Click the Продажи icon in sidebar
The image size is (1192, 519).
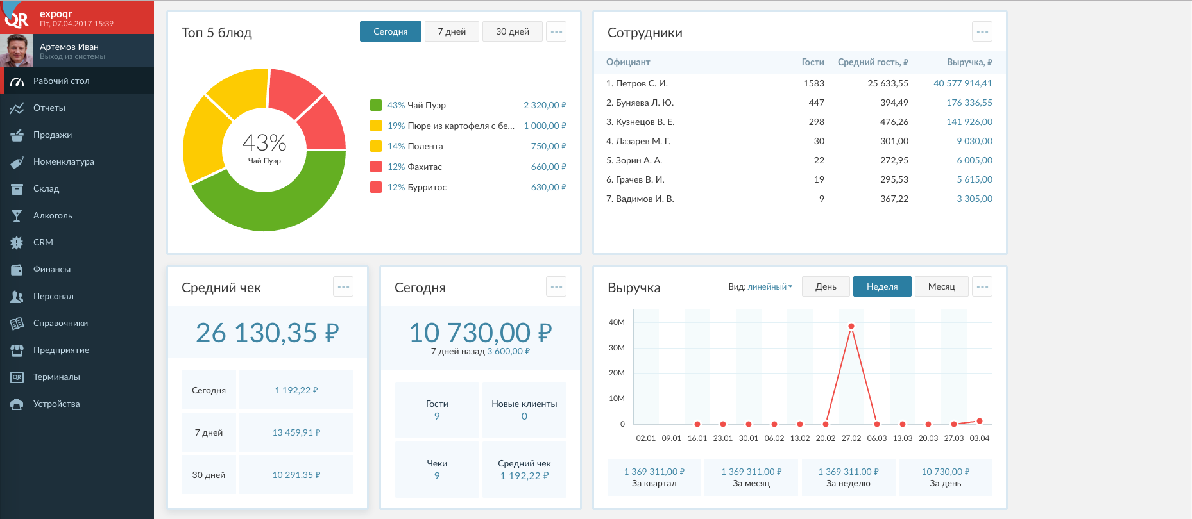(x=17, y=135)
